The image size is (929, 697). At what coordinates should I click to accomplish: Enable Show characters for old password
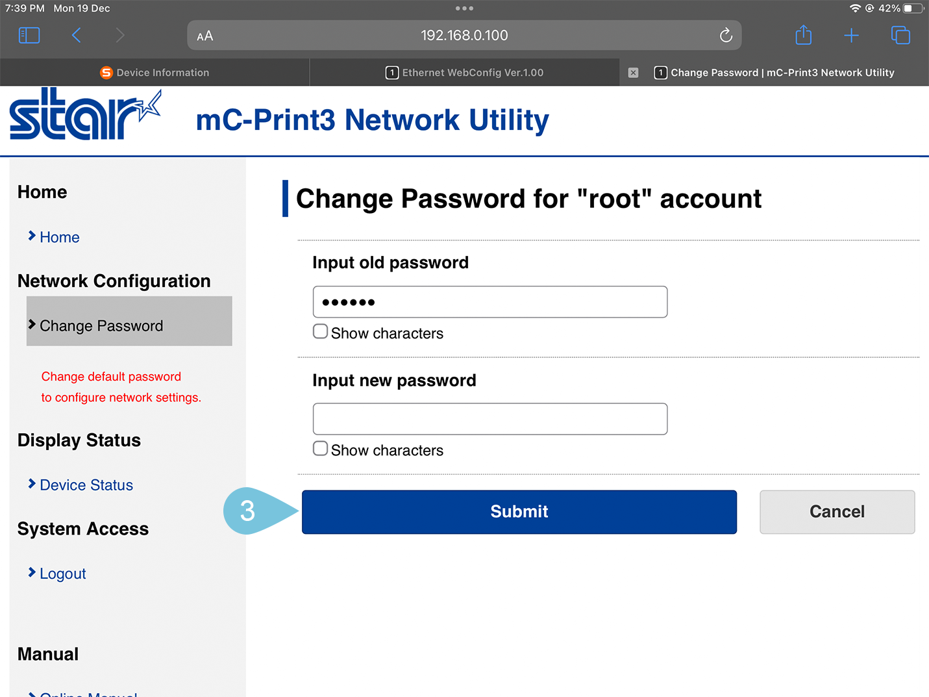321,332
